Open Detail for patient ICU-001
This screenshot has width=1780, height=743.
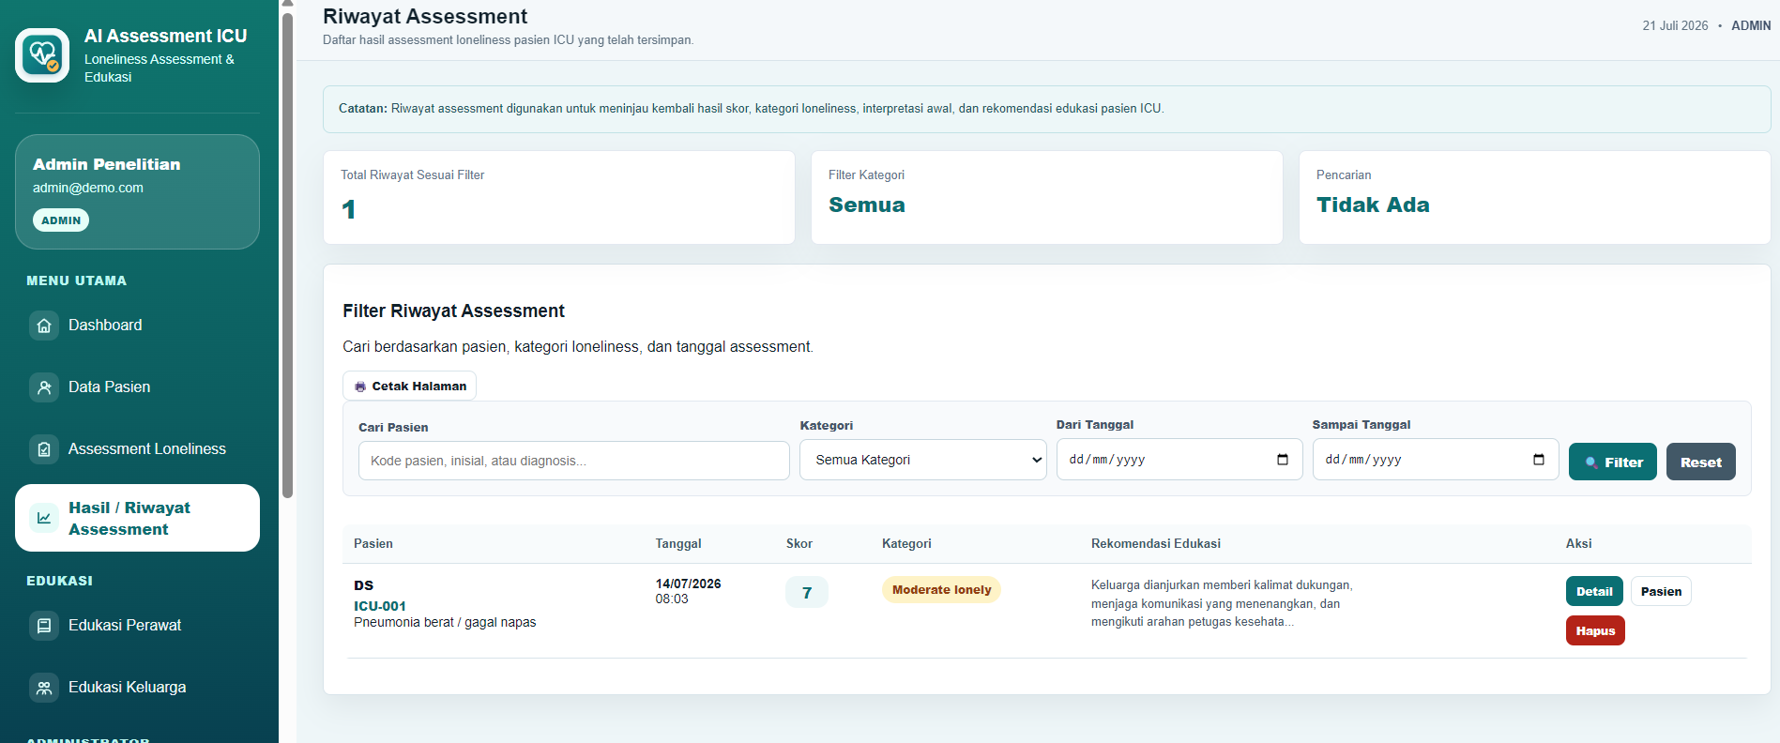[x=1594, y=591]
